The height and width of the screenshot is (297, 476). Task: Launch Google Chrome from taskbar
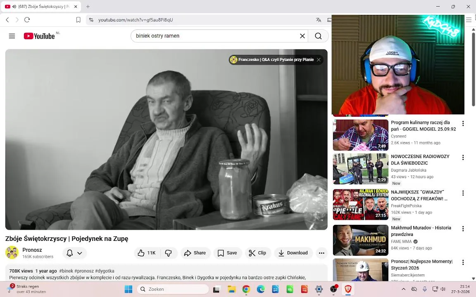pyautogui.click(x=246, y=290)
